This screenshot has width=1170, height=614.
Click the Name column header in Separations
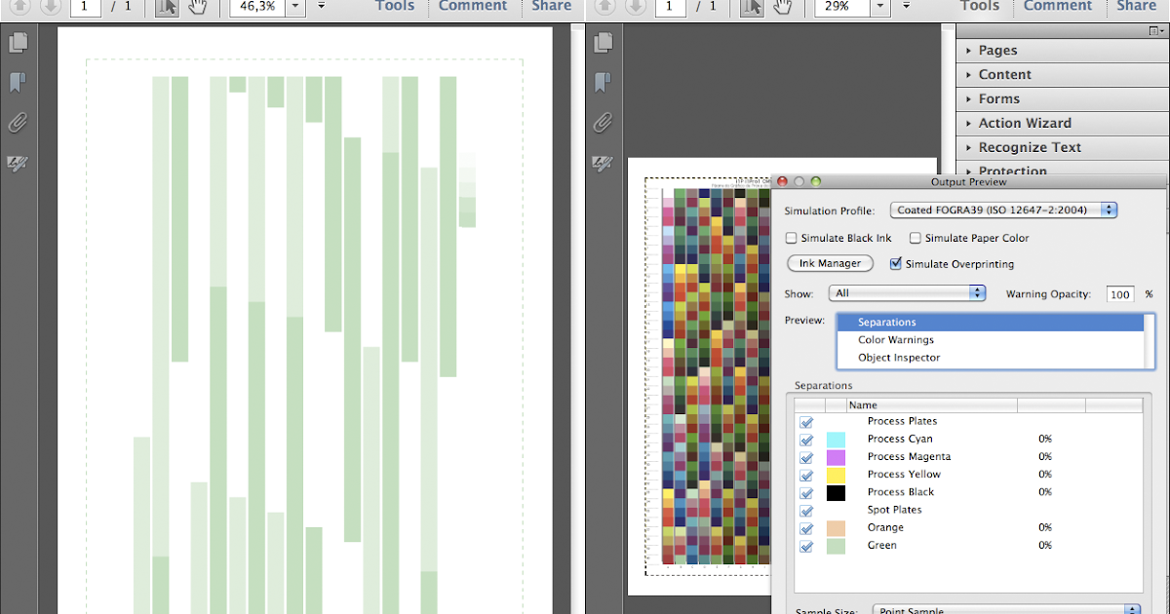(931, 405)
